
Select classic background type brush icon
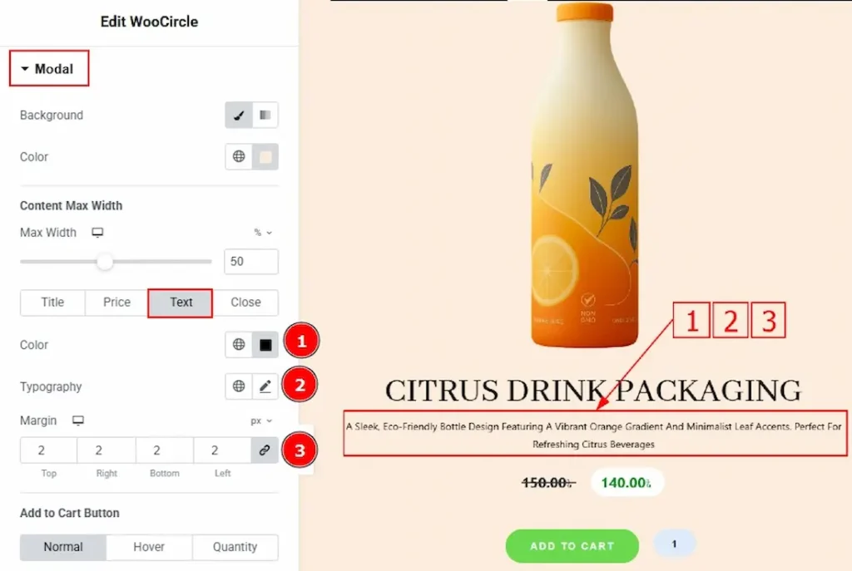(x=239, y=115)
